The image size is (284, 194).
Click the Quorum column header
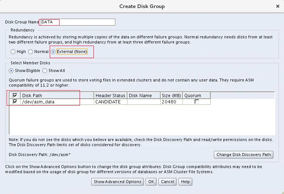pos(196,96)
